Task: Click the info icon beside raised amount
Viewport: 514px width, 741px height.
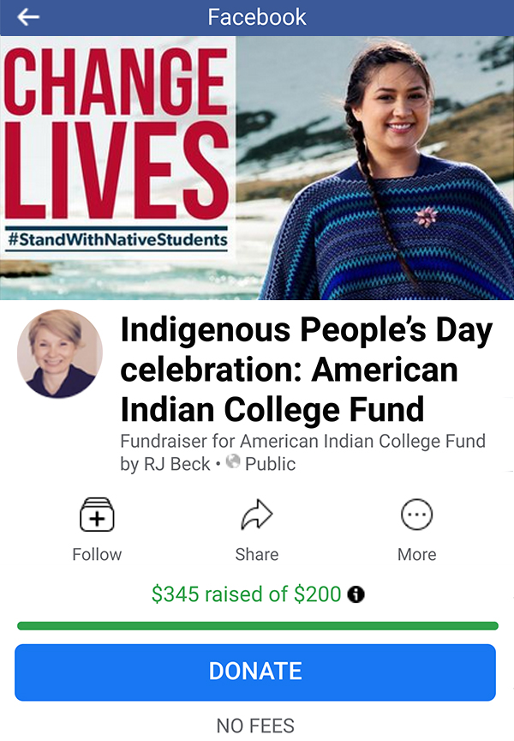Action: [x=356, y=594]
